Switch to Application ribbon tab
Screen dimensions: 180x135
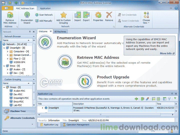(x=45, y=8)
